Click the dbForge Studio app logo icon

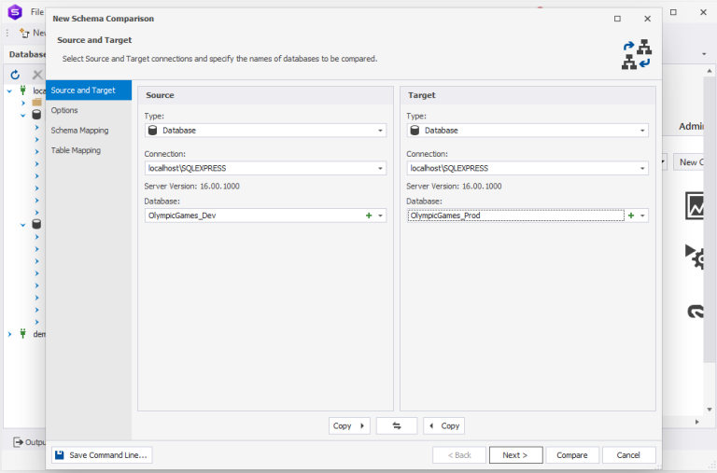pos(13,12)
